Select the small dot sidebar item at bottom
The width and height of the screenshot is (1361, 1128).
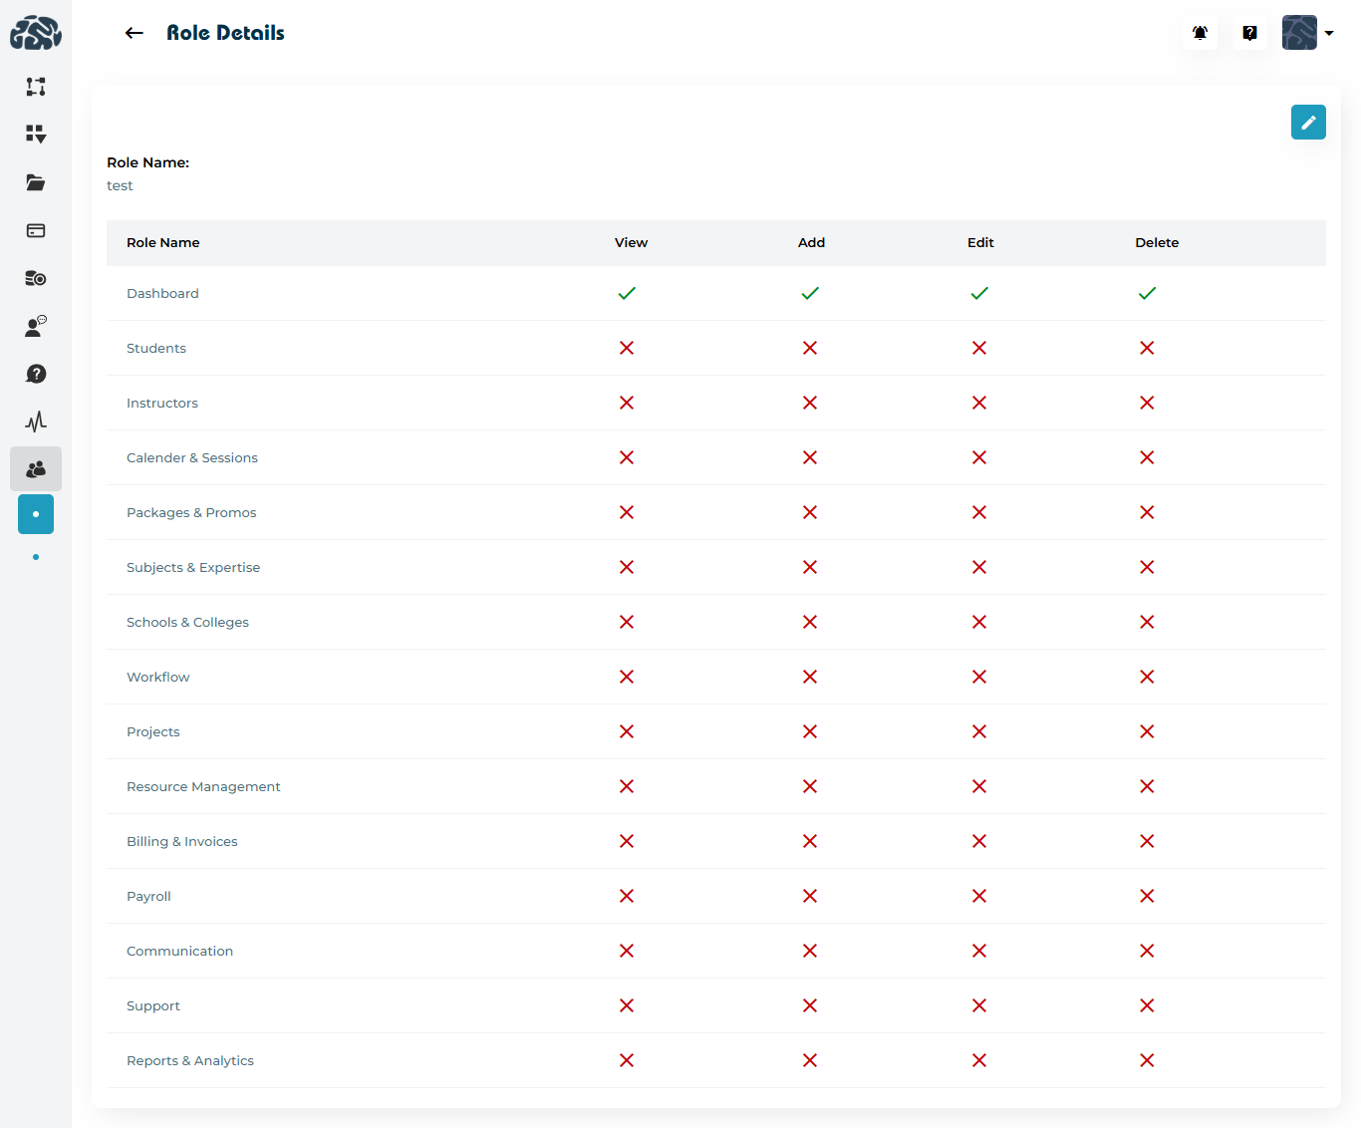36,557
